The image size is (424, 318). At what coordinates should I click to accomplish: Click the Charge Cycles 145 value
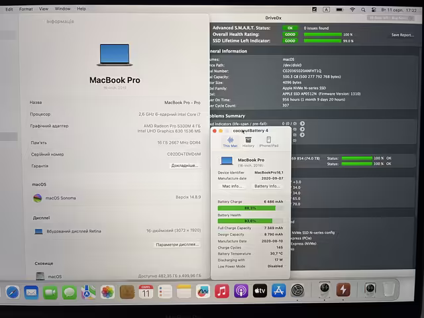coord(280,247)
